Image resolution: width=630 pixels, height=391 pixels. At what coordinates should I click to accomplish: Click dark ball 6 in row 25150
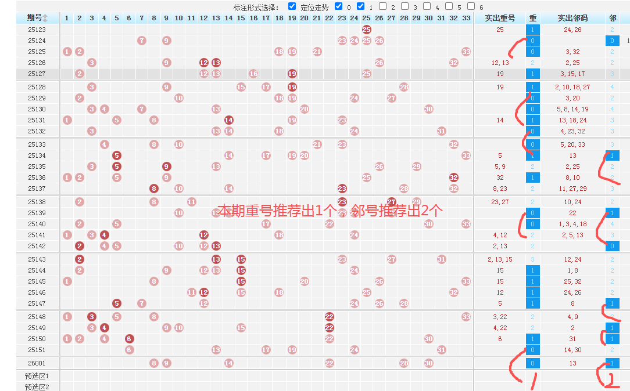tap(129, 339)
